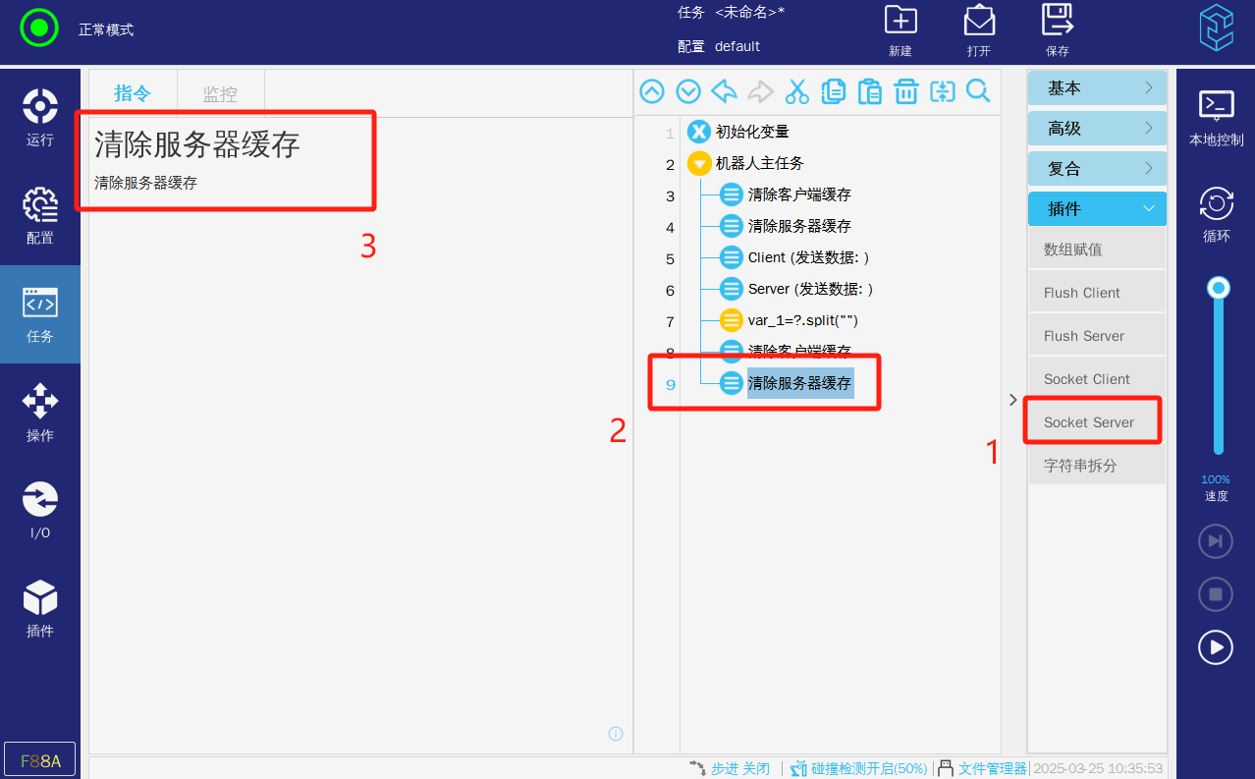Toggle 碰撞检测开启 in status bar
The width and height of the screenshot is (1255, 779).
(x=859, y=768)
